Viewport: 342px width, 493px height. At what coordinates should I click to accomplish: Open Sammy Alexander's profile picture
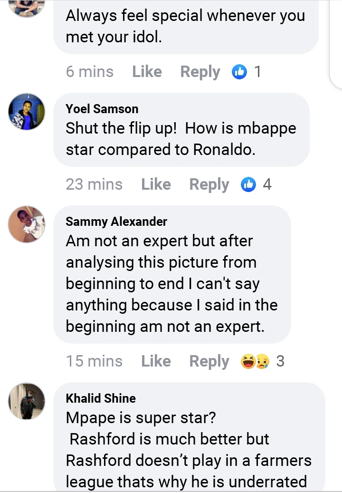(x=27, y=224)
